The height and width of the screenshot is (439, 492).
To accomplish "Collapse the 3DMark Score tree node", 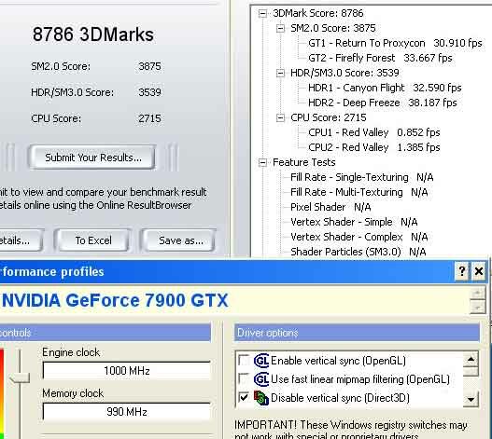I will tap(262, 13).
